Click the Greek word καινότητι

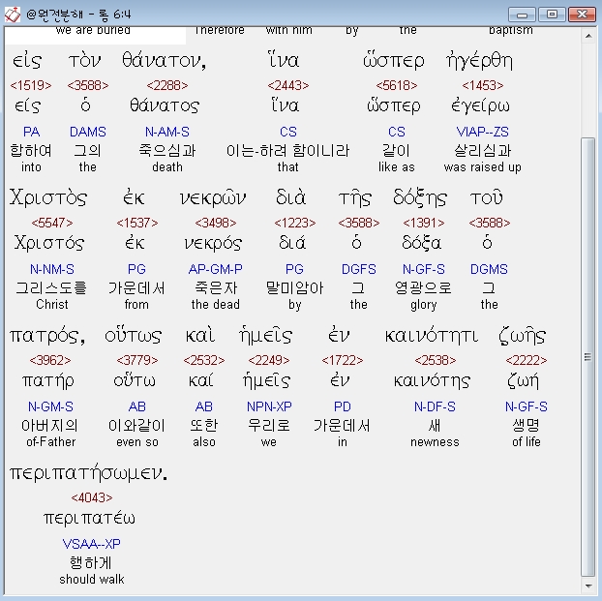pyautogui.click(x=432, y=336)
